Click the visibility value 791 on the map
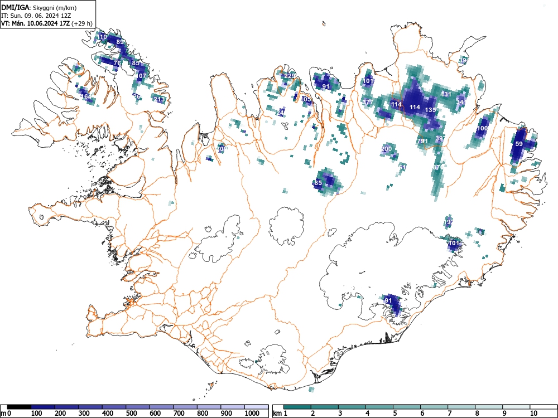Screen dimensions: 558x418 pos(422,141)
